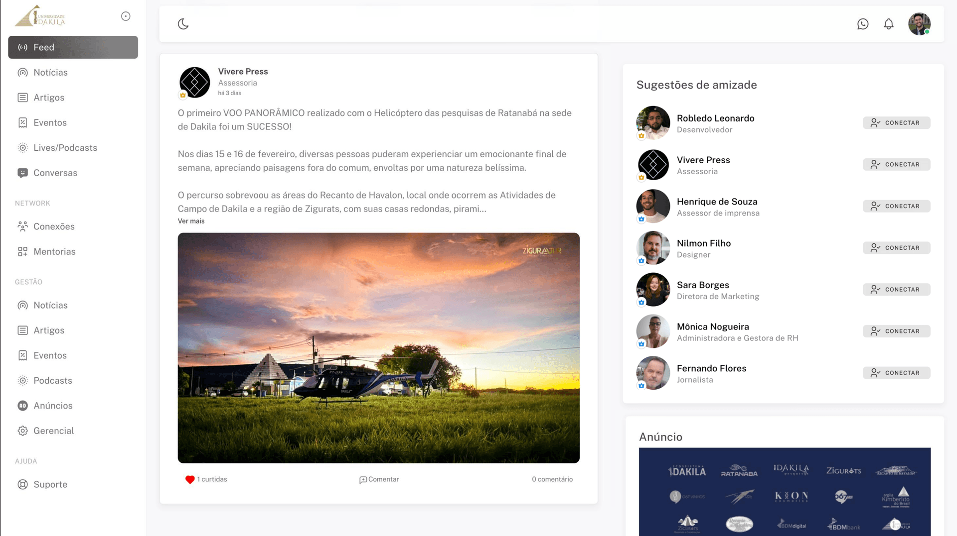
Task: Open the user profile avatar menu
Action: pos(919,24)
